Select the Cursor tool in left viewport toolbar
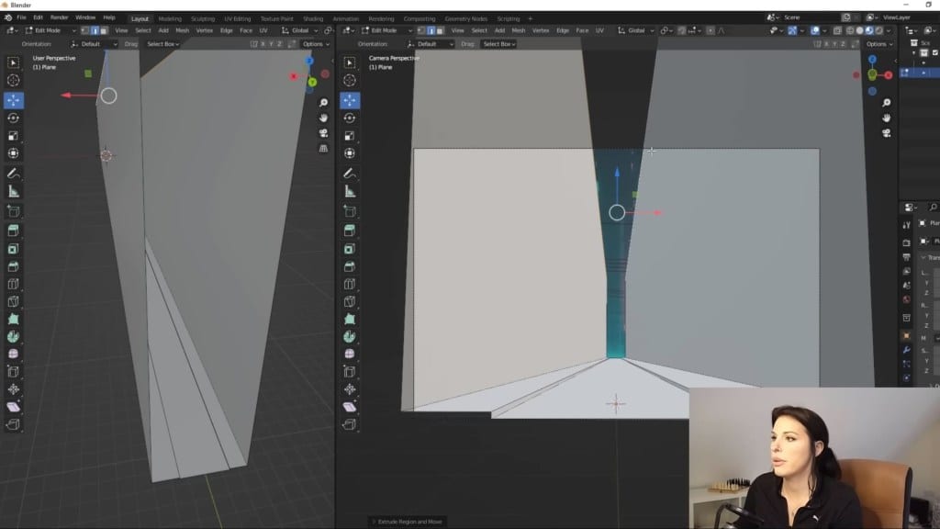Image resolution: width=940 pixels, height=529 pixels. point(13,81)
